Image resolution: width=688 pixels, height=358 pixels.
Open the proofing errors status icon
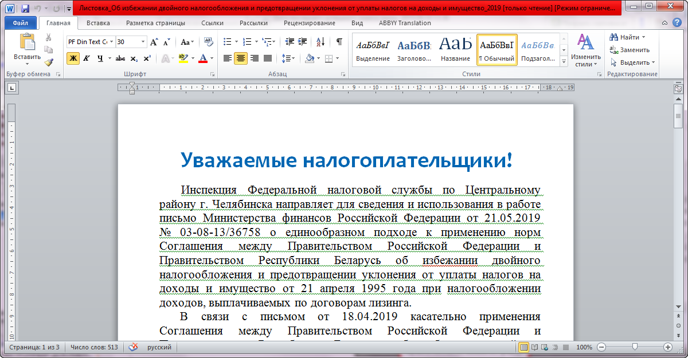click(x=134, y=347)
